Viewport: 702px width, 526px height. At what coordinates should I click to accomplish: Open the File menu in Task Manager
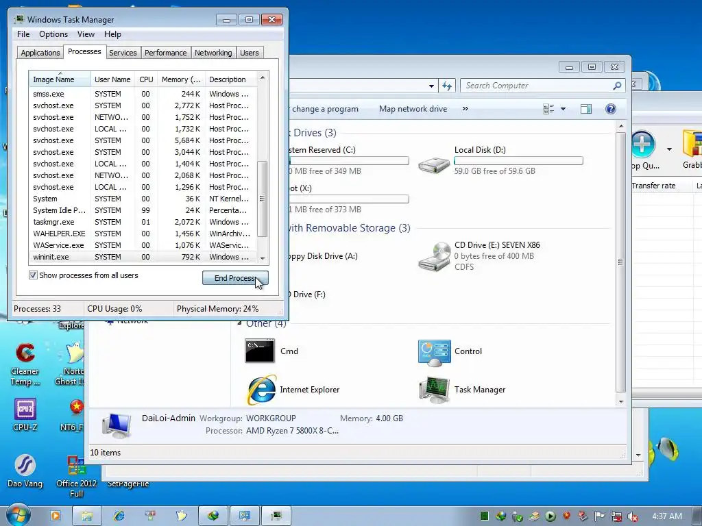tap(23, 34)
